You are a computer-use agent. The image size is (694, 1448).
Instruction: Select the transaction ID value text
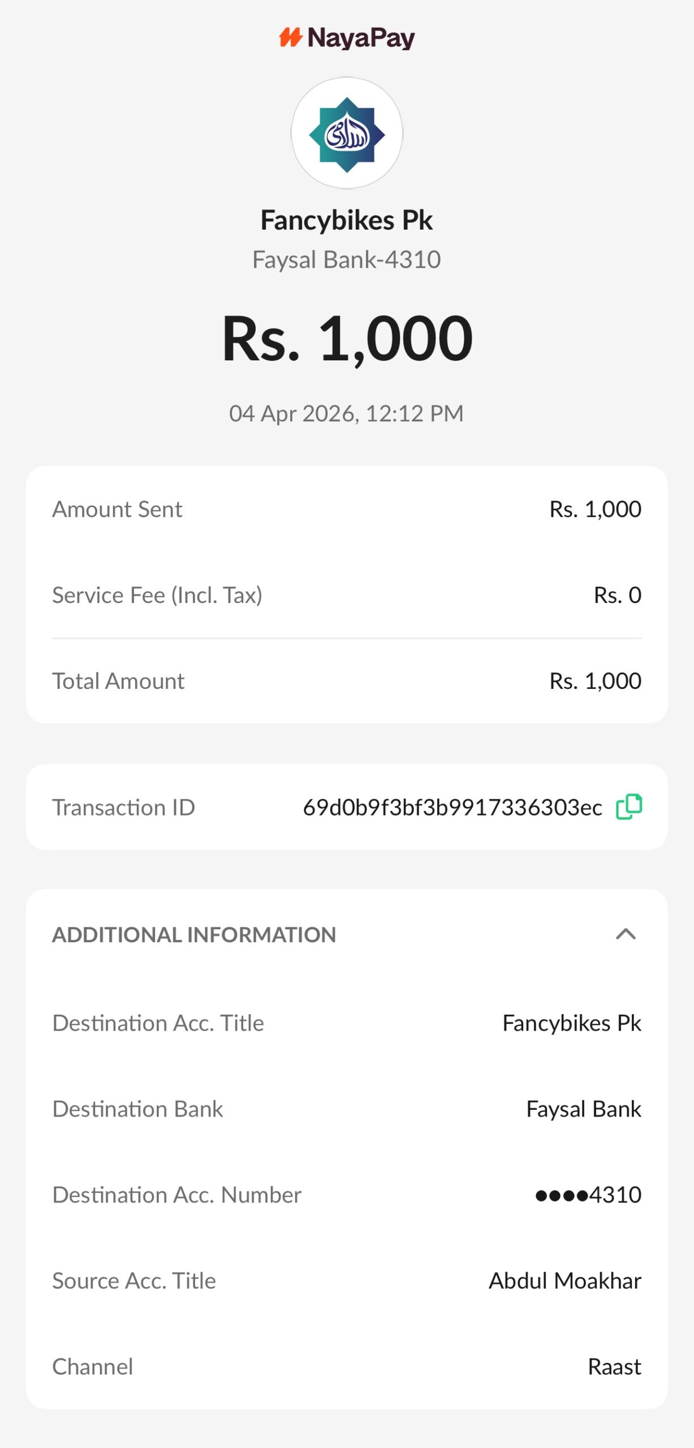click(452, 808)
